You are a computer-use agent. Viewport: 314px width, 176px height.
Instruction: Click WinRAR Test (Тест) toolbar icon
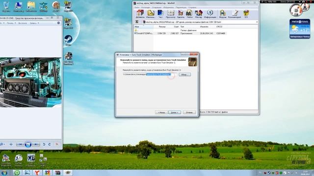pos(160,14)
